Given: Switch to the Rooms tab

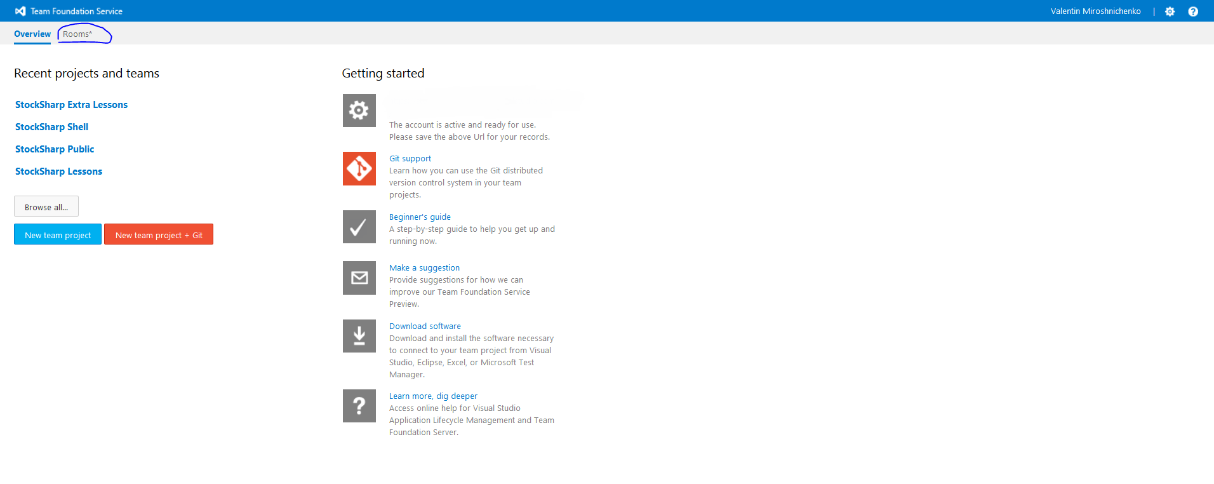Looking at the screenshot, I should pos(77,34).
